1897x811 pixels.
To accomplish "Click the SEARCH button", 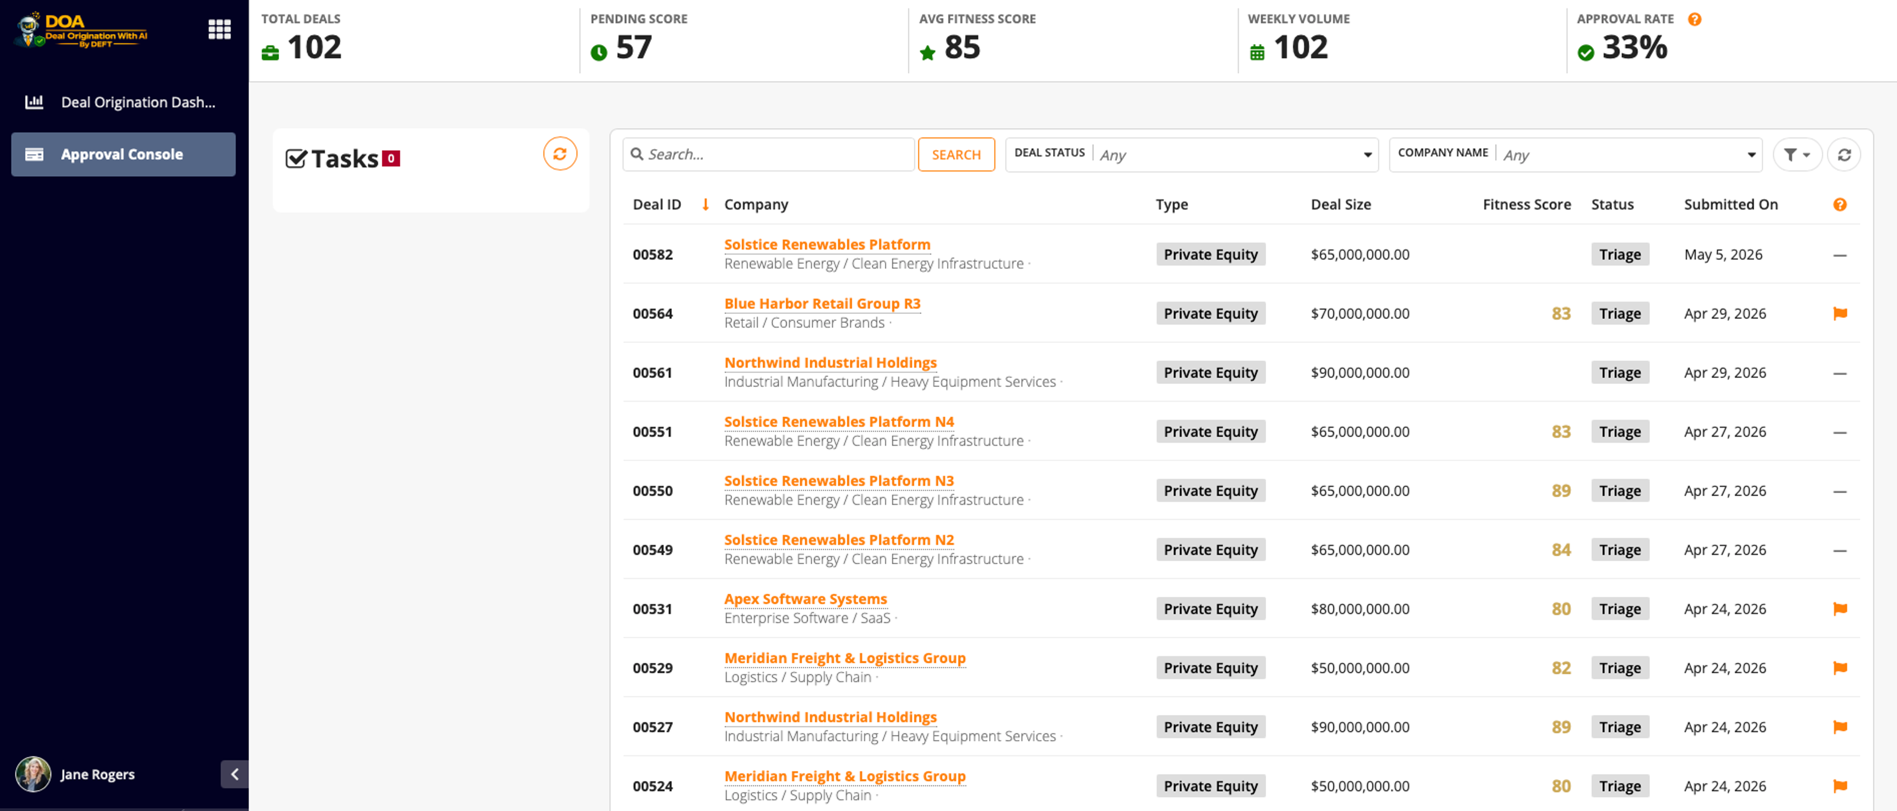I will pos(956,154).
